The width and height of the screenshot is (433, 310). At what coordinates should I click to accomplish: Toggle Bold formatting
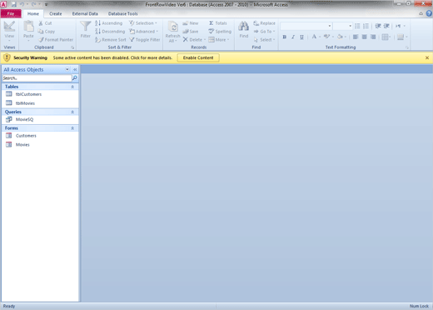[x=285, y=37]
